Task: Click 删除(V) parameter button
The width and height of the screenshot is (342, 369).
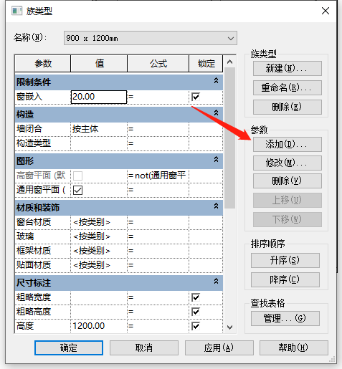Action: coord(288,181)
